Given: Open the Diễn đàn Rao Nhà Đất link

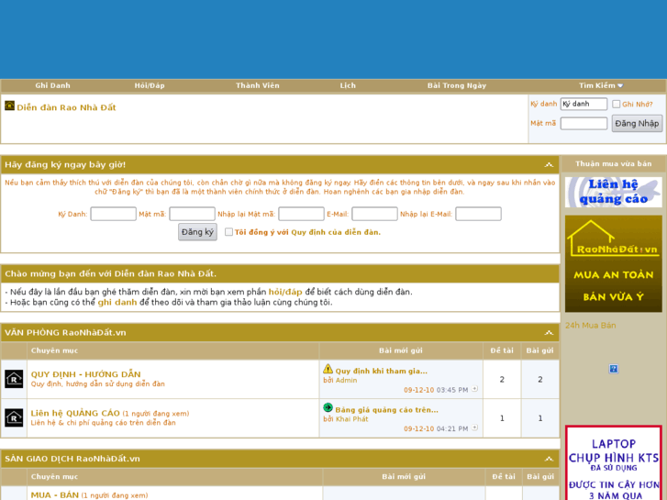Looking at the screenshot, I should (66, 107).
